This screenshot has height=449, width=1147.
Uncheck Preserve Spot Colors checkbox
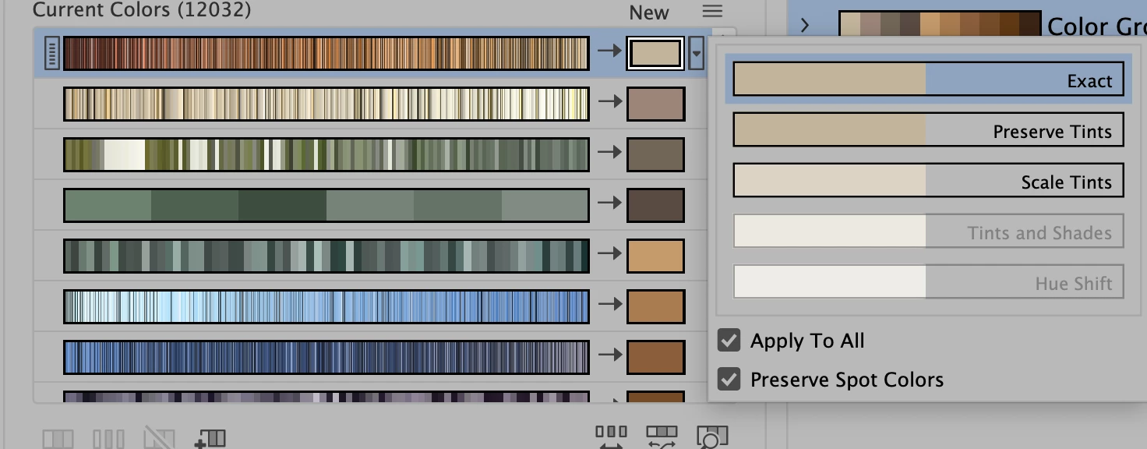point(729,380)
